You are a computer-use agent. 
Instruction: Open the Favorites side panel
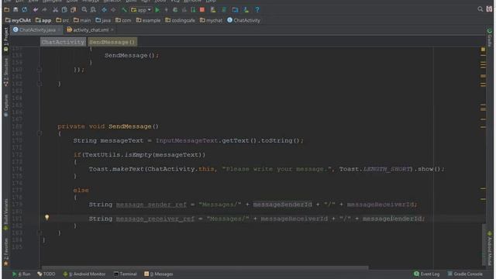coord(5,251)
